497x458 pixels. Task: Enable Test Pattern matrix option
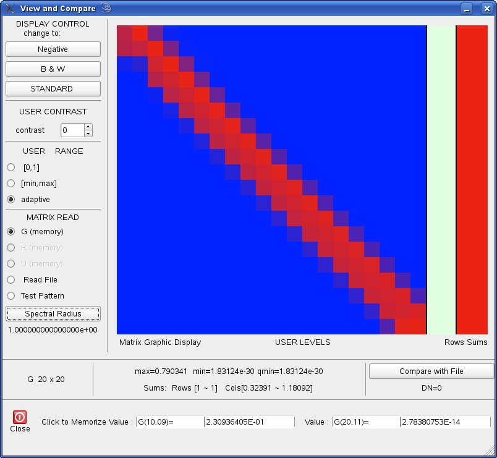coord(11,296)
